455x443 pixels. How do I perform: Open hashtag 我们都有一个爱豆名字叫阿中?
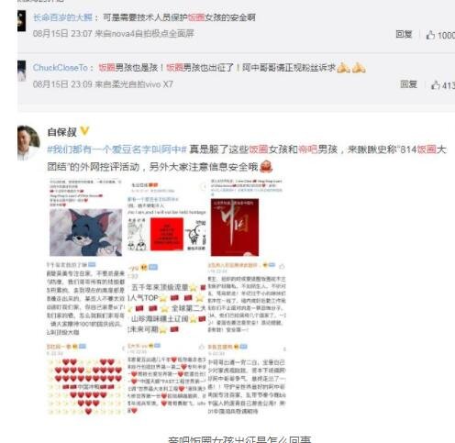[x=117, y=150]
